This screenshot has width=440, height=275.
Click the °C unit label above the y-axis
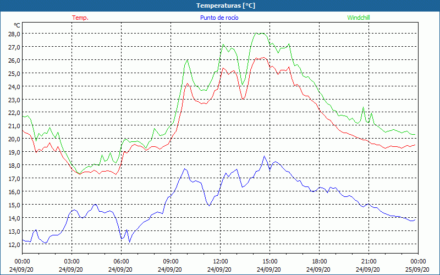pyautogui.click(x=17, y=25)
